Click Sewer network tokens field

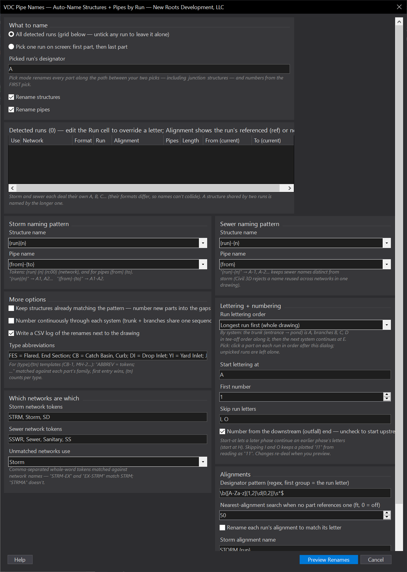click(108, 439)
